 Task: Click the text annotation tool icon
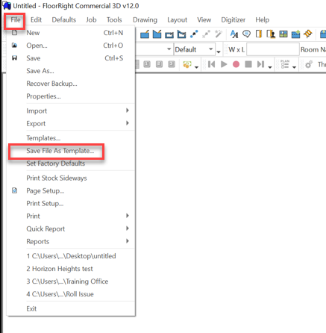pyautogui.click(x=234, y=34)
